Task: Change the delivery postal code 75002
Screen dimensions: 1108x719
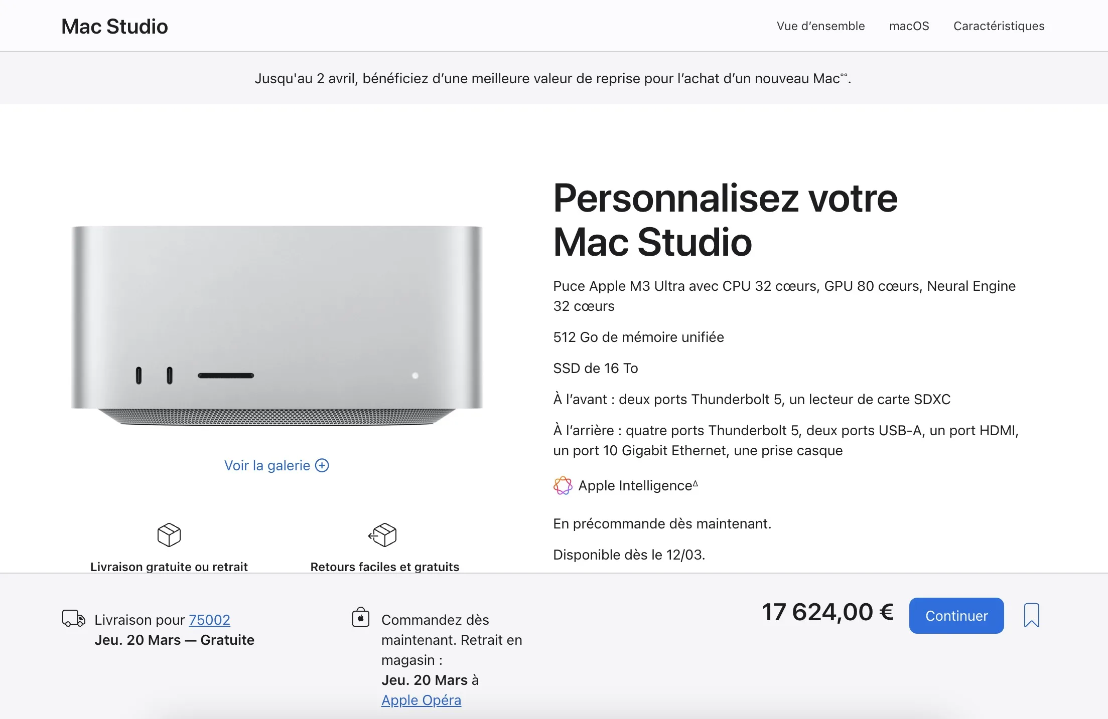Action: point(209,620)
